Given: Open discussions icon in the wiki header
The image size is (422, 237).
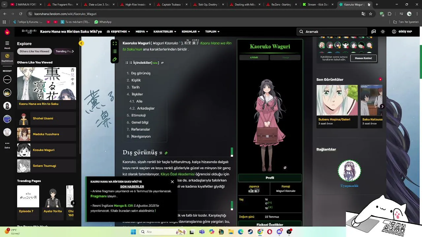Looking at the screenshot, I should point(374,32).
